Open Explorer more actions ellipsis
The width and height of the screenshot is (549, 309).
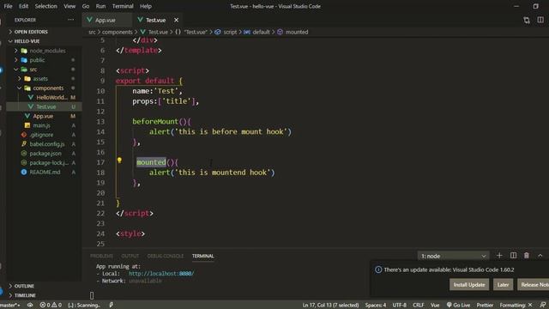click(71, 20)
